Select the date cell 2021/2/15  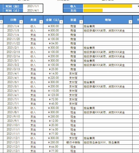(13, 52)
